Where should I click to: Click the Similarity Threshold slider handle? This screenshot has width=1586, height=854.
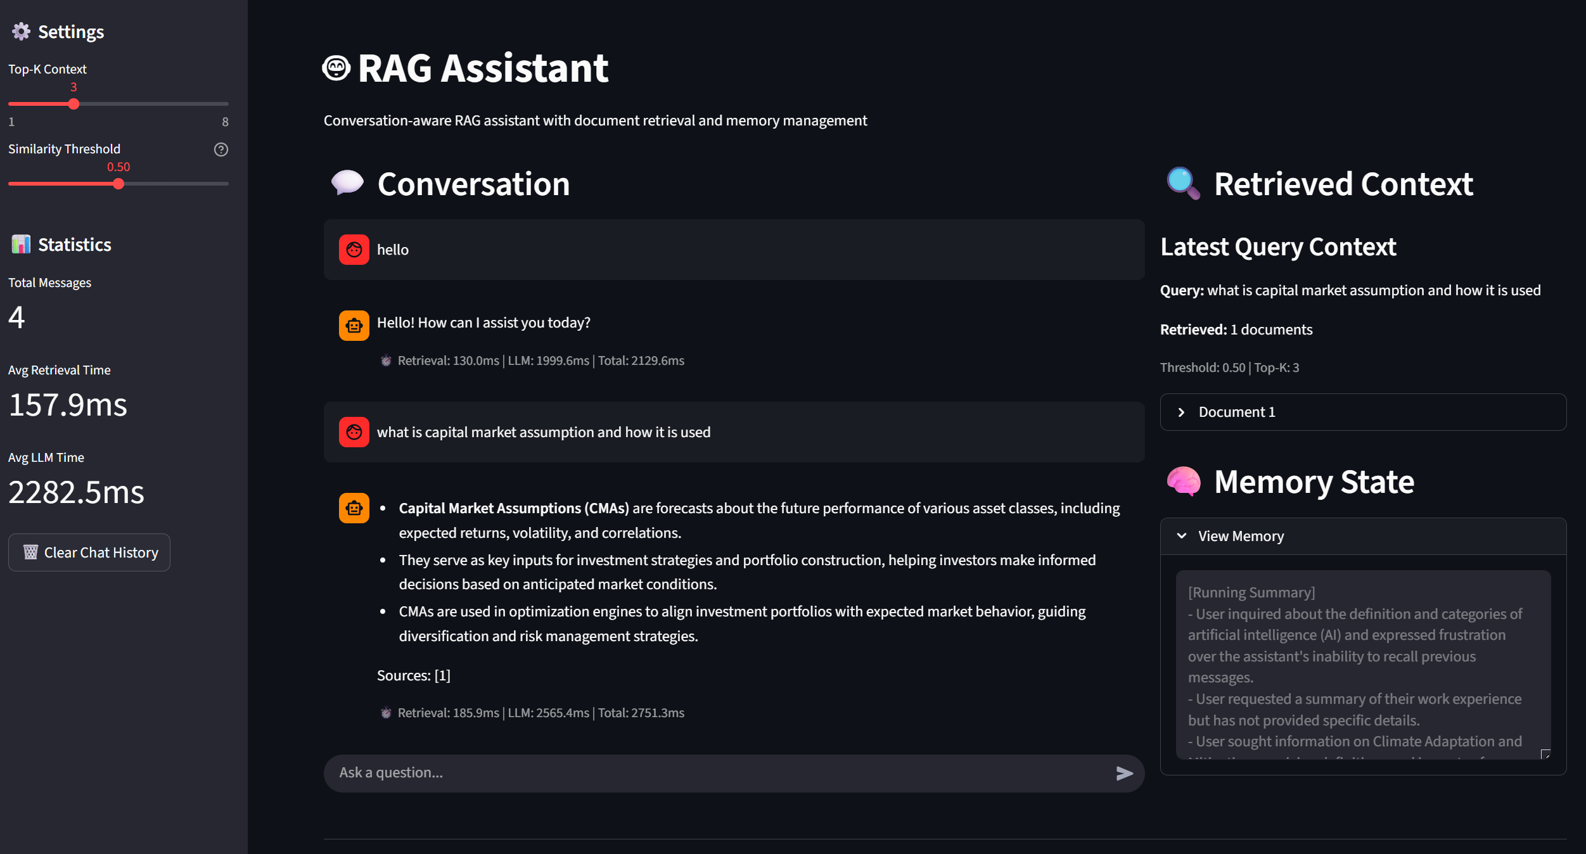pos(118,184)
